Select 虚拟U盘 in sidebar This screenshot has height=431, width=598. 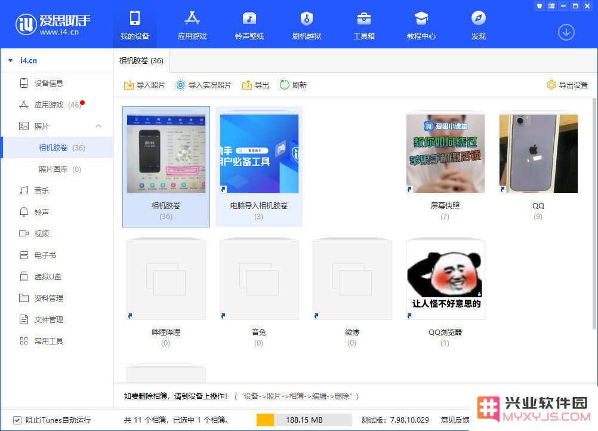pyautogui.click(x=57, y=276)
